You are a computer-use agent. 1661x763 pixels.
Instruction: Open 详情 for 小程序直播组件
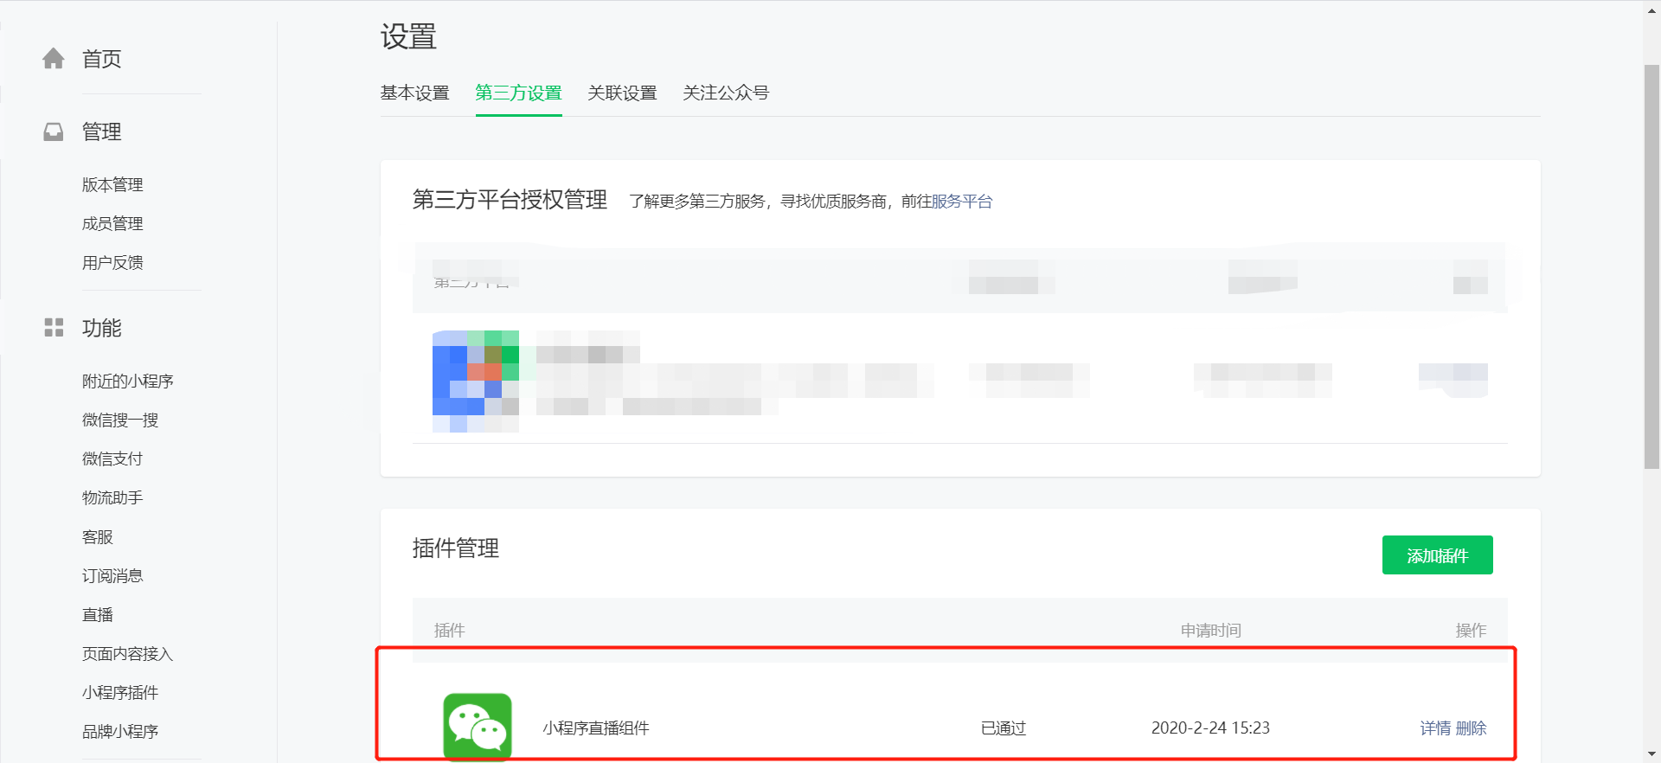click(x=1435, y=728)
